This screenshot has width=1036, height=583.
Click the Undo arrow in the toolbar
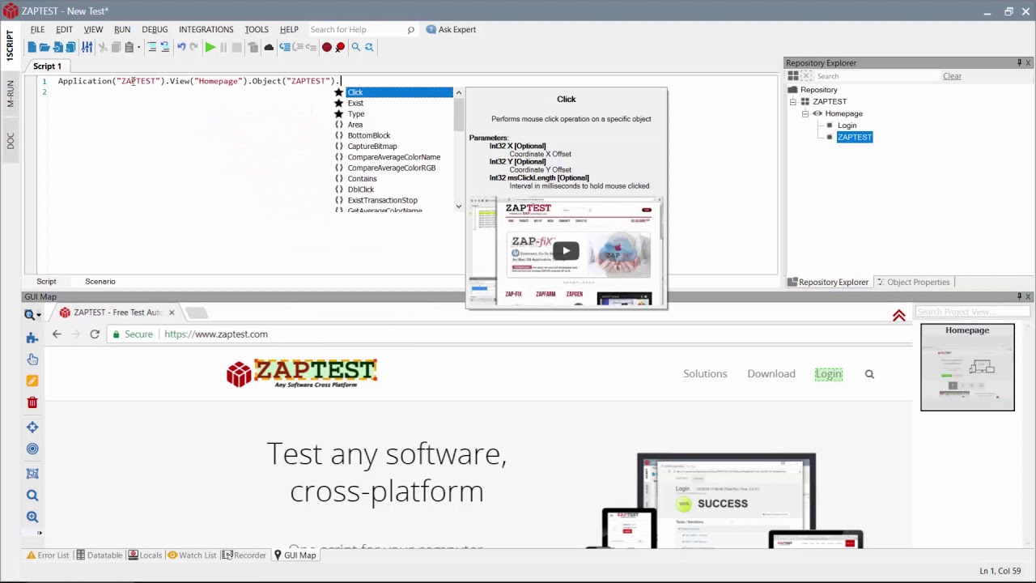tap(181, 47)
